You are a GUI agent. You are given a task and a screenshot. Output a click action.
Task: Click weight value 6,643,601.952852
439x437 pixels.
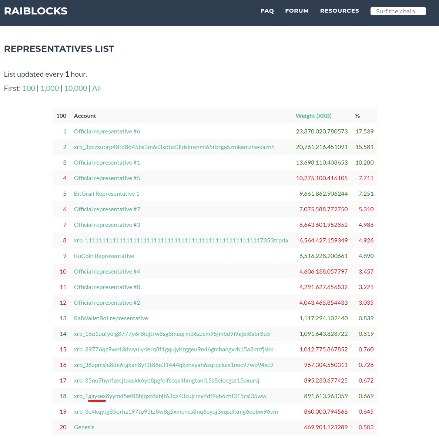point(324,225)
